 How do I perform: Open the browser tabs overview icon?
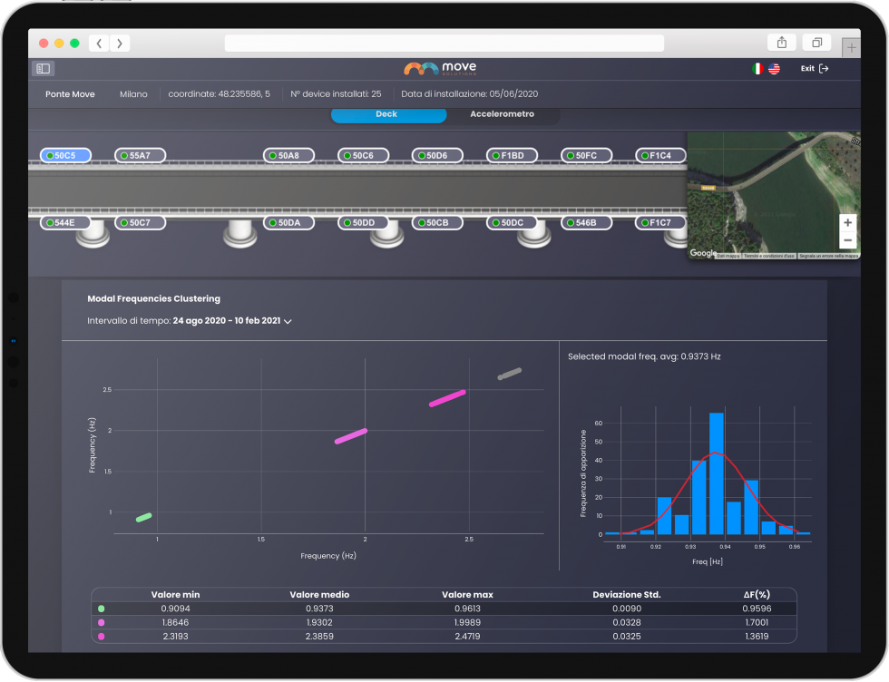pyautogui.click(x=817, y=43)
